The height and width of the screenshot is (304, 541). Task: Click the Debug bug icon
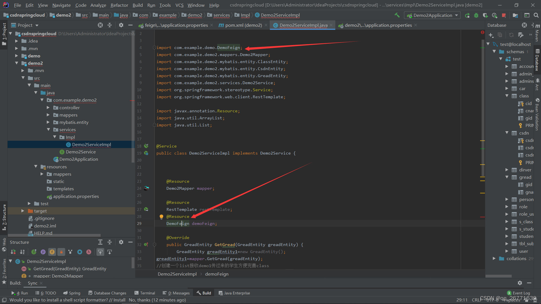[476, 15]
